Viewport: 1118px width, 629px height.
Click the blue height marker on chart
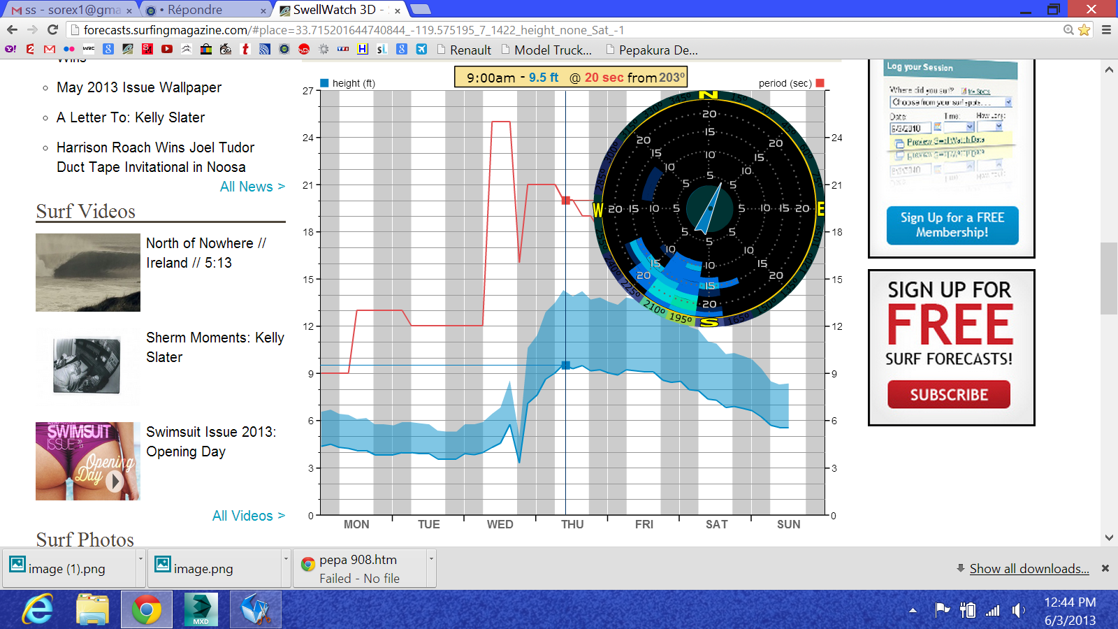click(566, 366)
